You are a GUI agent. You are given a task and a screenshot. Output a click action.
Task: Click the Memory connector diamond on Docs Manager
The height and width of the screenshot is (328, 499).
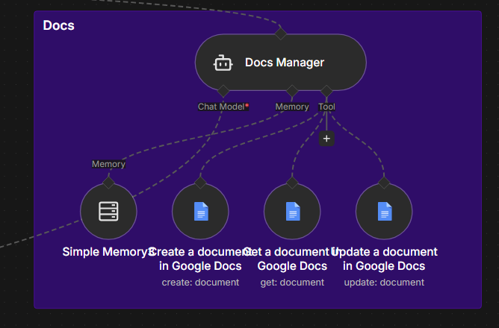click(x=292, y=91)
